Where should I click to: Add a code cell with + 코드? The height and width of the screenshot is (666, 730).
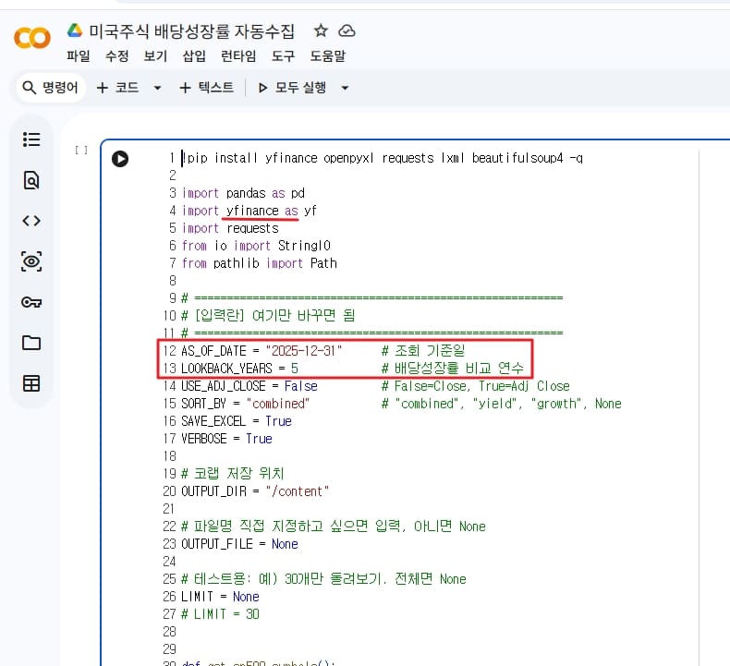coord(117,88)
